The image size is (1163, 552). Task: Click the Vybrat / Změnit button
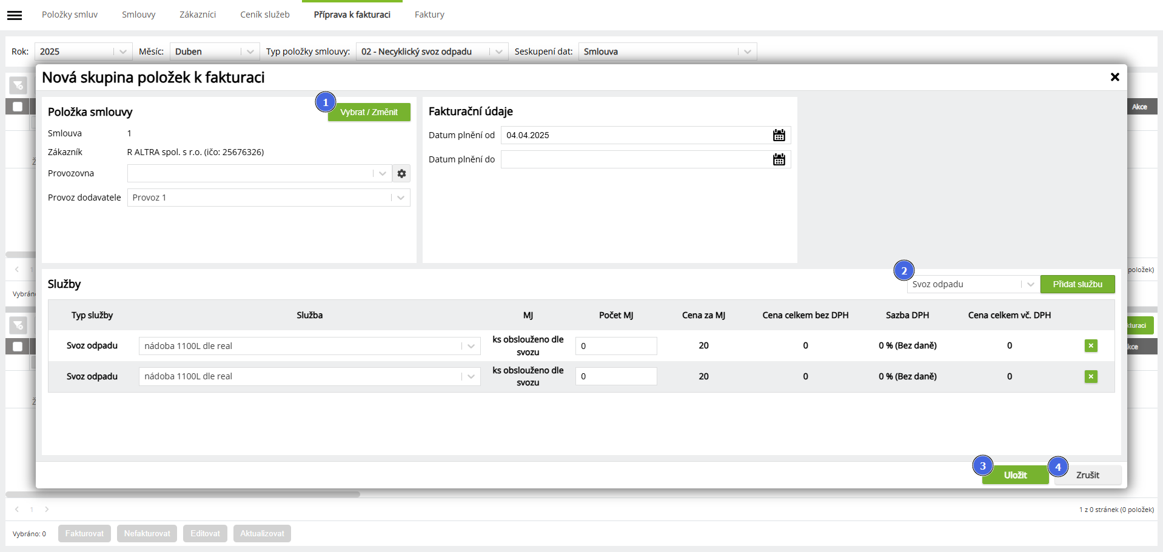pos(369,112)
